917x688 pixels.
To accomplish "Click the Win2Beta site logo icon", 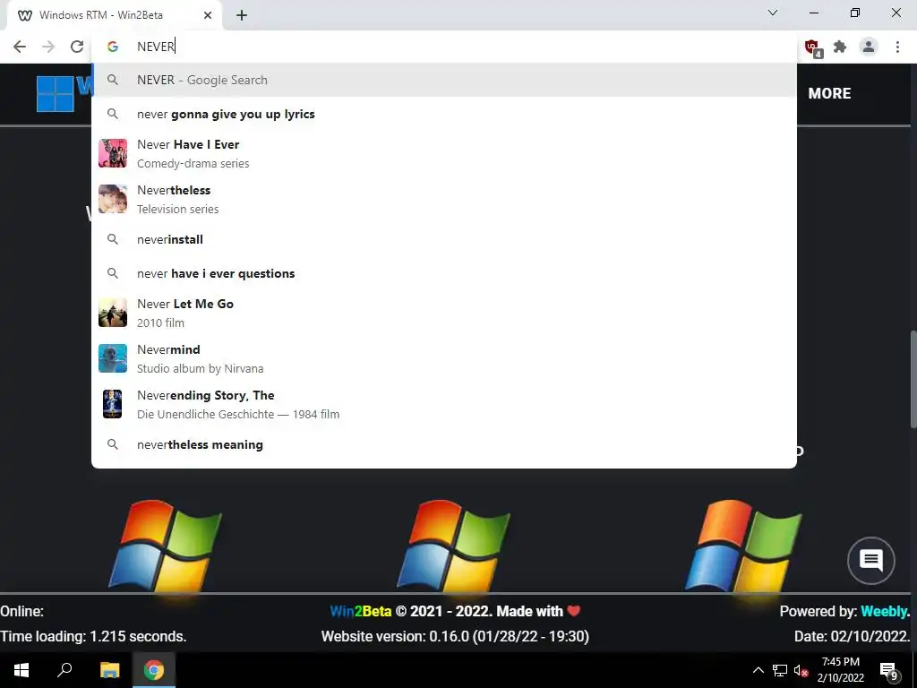I will [55, 93].
